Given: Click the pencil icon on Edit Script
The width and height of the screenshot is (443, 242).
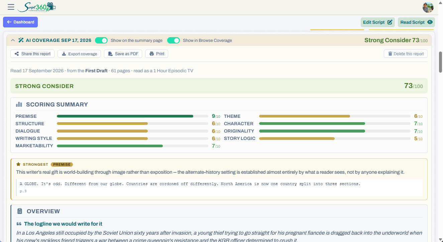Looking at the screenshot, I should [390, 22].
